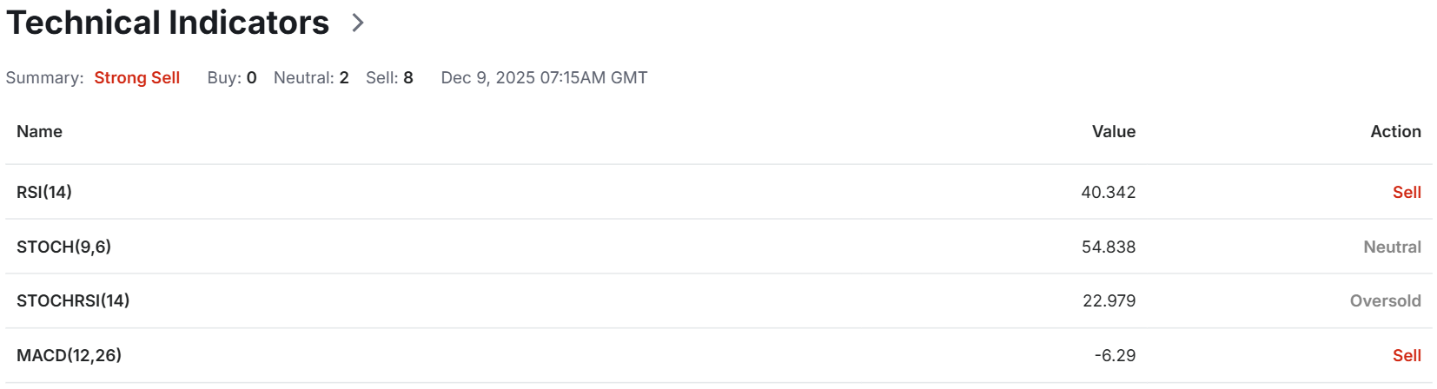
Task: Click the Sell: 8 count
Action: [x=389, y=77]
